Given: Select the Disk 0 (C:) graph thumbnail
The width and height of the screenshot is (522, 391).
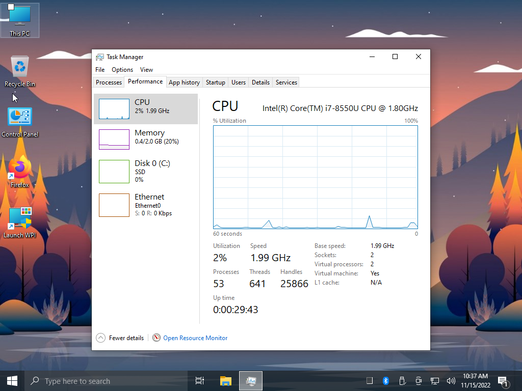Looking at the screenshot, I should pyautogui.click(x=114, y=172).
